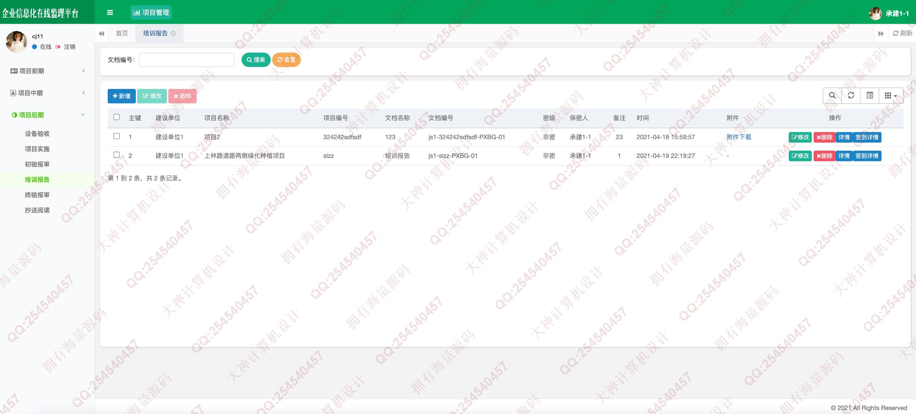Click the 在线 status indicator
The width and height of the screenshot is (916, 414).
42,47
